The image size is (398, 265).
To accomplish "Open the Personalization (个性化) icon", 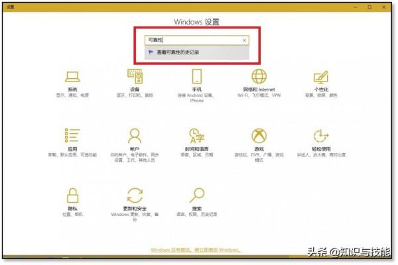I will coord(321,77).
